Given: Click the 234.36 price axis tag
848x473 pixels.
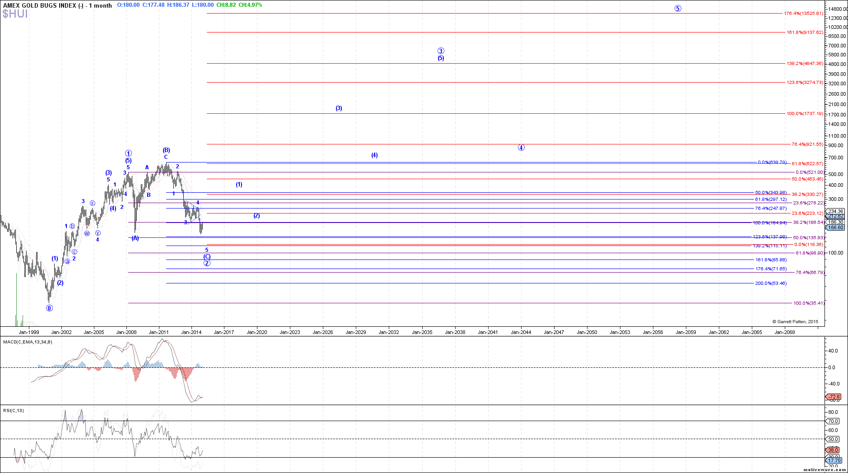Looking at the screenshot, I should coord(836,211).
